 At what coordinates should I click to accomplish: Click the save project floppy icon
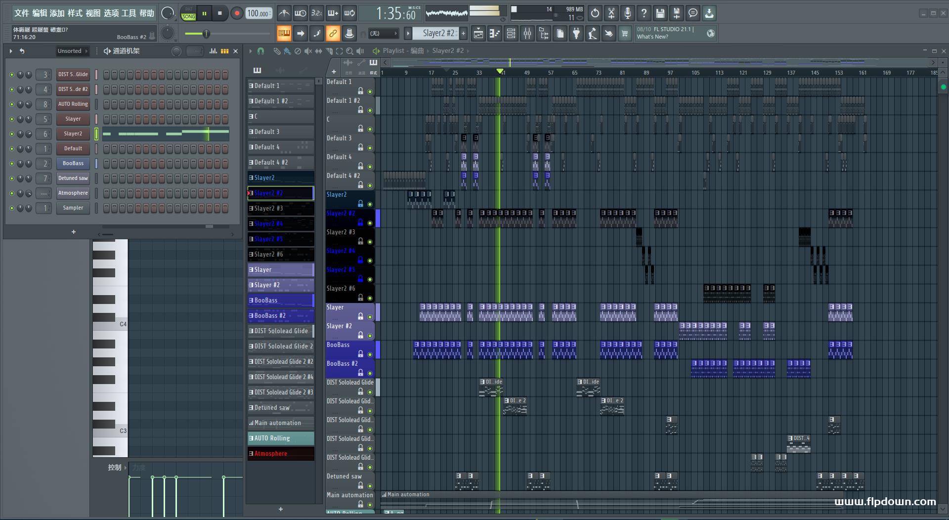[x=660, y=13]
